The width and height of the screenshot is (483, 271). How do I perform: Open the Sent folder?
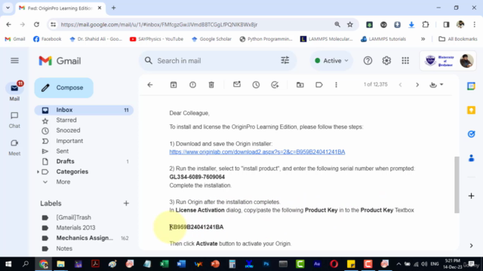62,151
